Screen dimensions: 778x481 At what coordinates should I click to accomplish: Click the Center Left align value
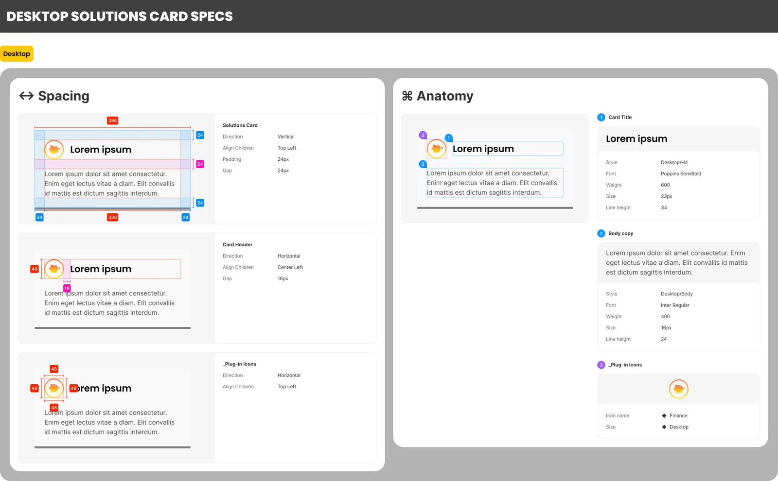click(x=290, y=267)
